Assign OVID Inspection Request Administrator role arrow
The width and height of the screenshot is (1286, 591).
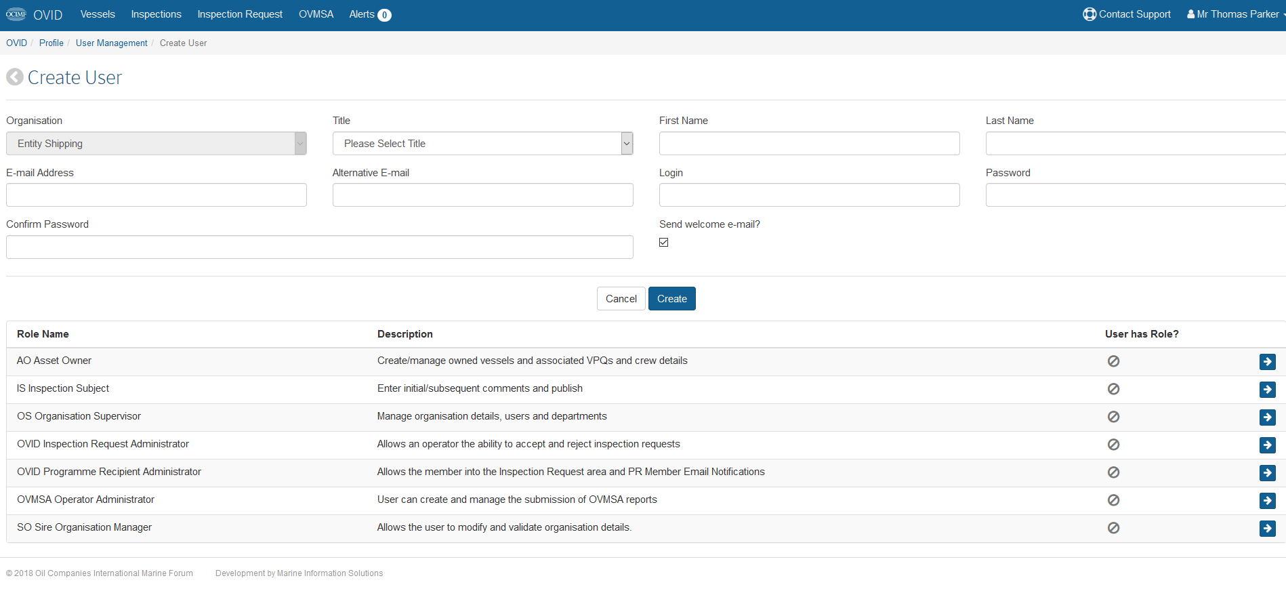click(x=1268, y=445)
